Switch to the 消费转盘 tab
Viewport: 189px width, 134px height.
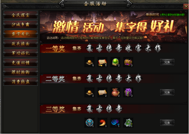(x=20, y=82)
